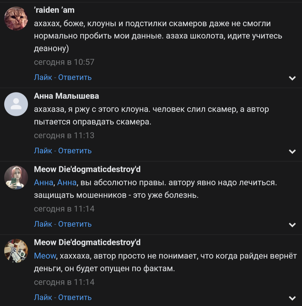302x306 pixels.
Task: Click the timestamp сегодня в 11:13
Action: [64, 136]
